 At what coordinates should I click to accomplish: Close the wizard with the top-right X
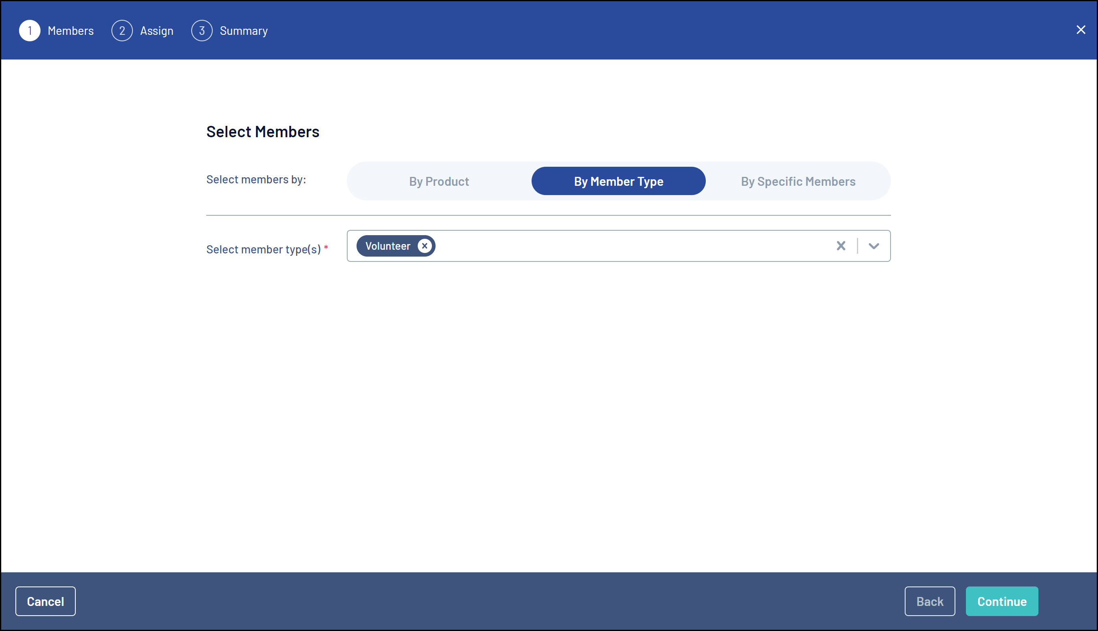(1081, 30)
